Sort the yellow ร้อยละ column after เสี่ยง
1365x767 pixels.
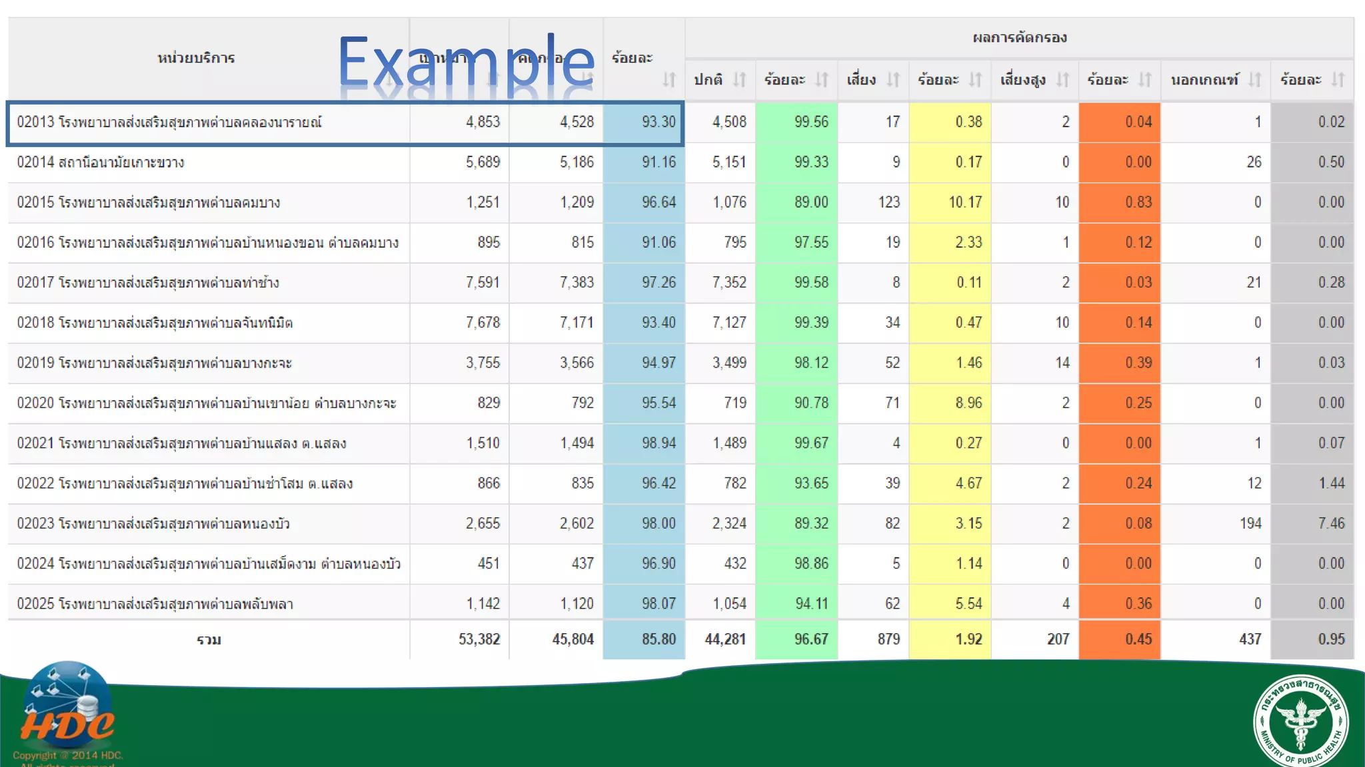975,80
